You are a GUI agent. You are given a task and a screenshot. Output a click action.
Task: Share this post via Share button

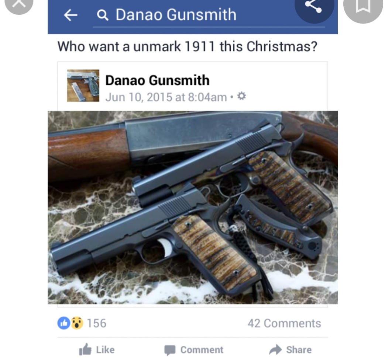290,349
